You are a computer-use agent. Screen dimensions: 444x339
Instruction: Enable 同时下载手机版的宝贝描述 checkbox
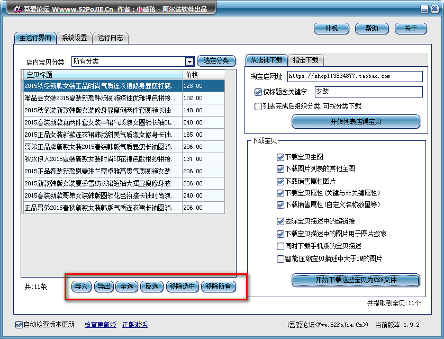[x=280, y=246]
